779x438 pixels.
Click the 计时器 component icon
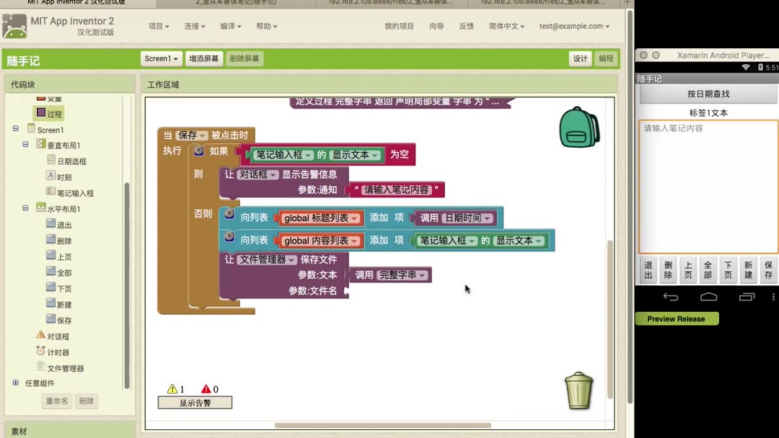tap(43, 352)
